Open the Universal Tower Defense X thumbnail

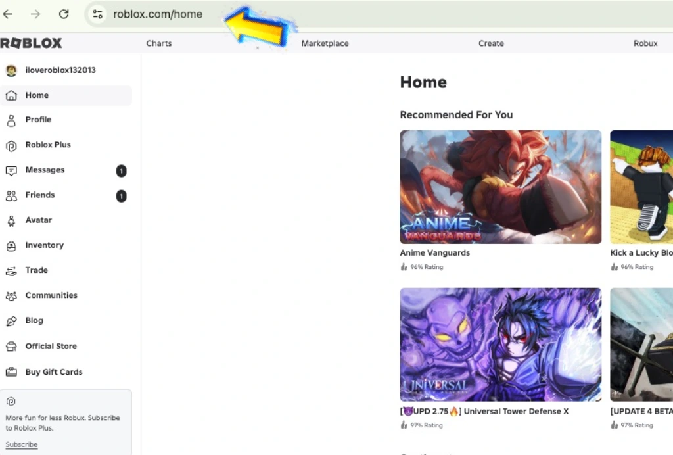pos(500,345)
